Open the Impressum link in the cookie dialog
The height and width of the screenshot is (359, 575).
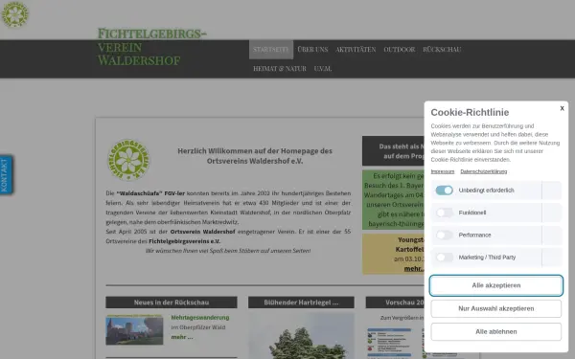pos(442,171)
